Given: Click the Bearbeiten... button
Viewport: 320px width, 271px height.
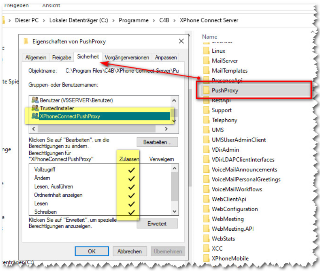Looking at the screenshot, I should (157, 142).
